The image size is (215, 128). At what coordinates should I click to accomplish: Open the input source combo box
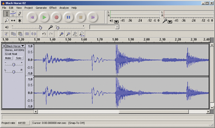(104, 27)
